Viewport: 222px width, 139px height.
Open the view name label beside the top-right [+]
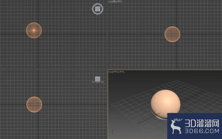[x=114, y=2]
